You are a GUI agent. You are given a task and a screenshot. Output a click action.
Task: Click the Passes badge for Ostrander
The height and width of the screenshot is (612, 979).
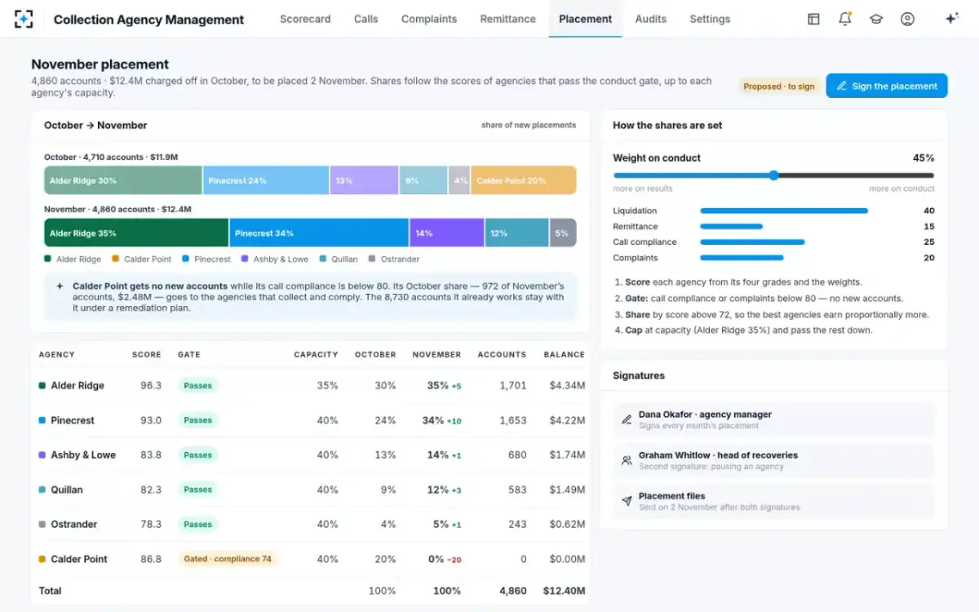click(x=198, y=524)
